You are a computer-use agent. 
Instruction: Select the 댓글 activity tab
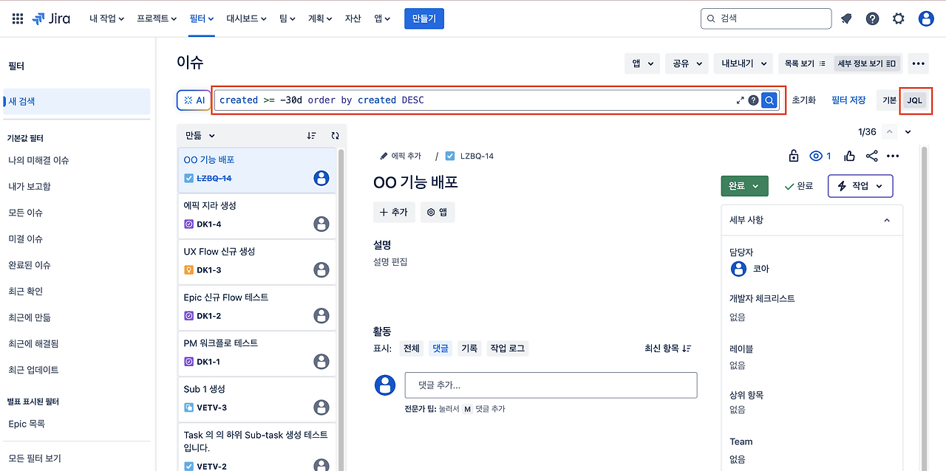click(x=440, y=348)
